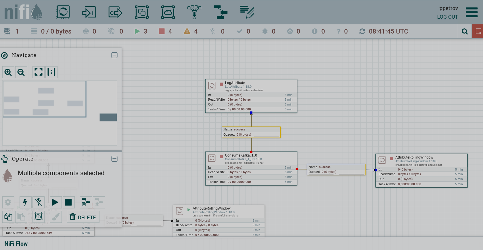Select the Input Port toolbar icon
Image resolution: width=483 pixels, height=250 pixels.
coord(89,12)
